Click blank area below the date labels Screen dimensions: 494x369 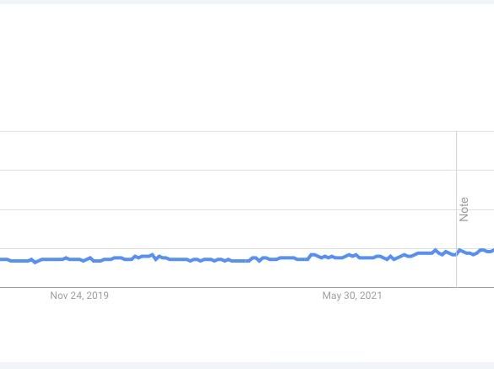247,331
